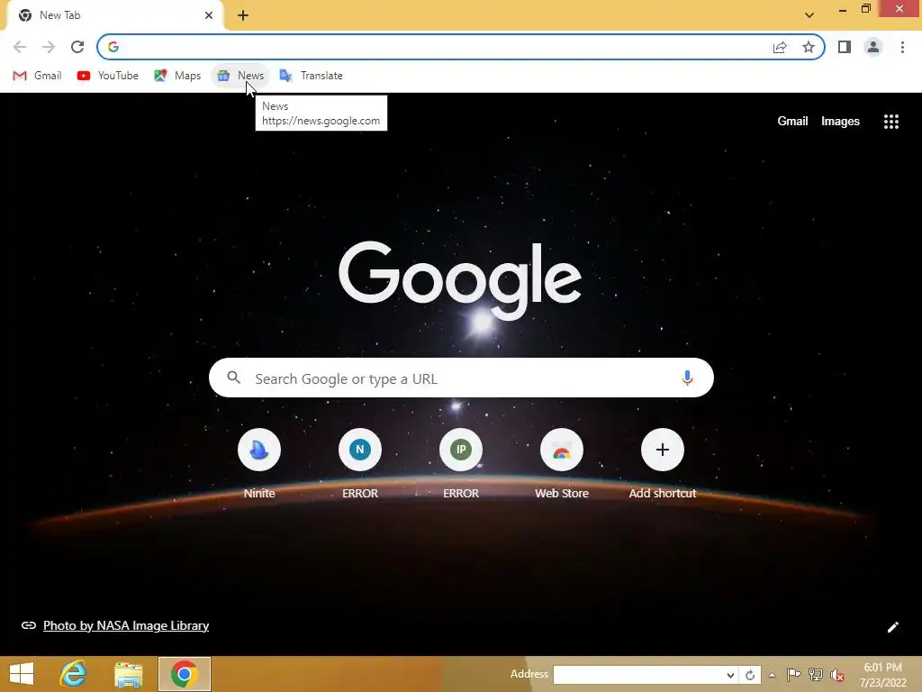The width and height of the screenshot is (922, 692).
Task: Click the Chrome taskbar icon
Action: pyautogui.click(x=184, y=674)
